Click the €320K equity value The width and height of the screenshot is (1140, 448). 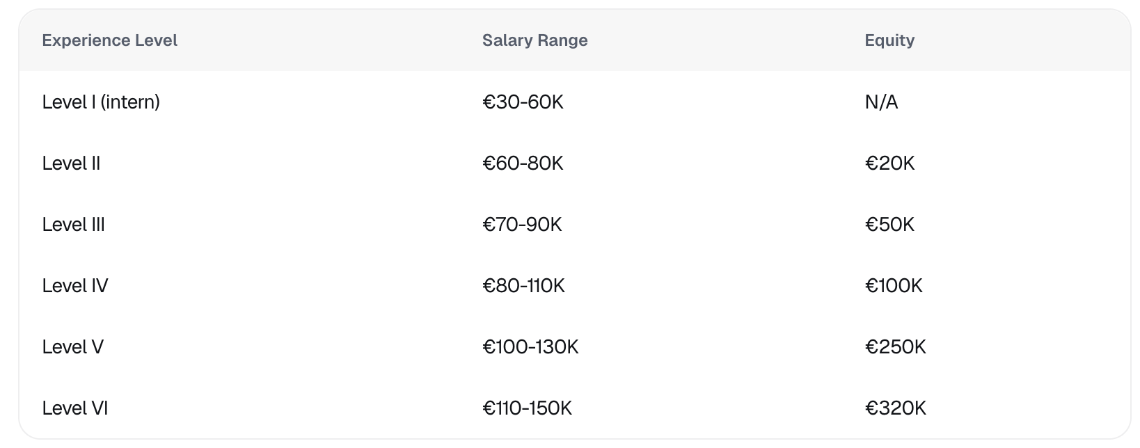(x=895, y=408)
